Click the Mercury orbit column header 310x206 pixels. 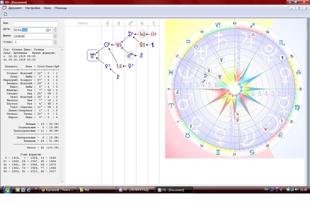click(x=107, y=23)
